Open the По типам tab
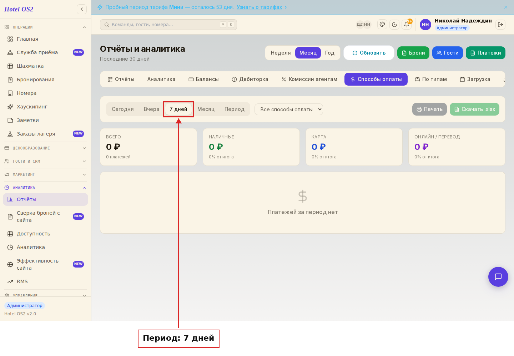This screenshot has height=356, width=514. 430,79
